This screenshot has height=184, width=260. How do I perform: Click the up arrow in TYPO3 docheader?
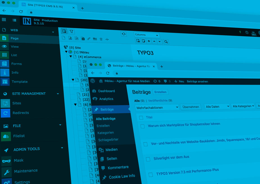tap(154, 41)
